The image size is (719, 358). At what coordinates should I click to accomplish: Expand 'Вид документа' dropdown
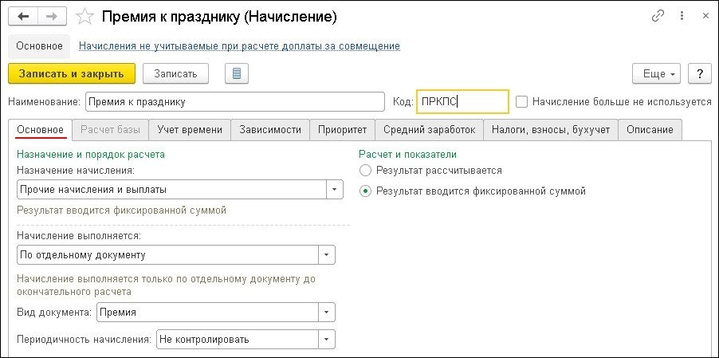[x=326, y=313]
